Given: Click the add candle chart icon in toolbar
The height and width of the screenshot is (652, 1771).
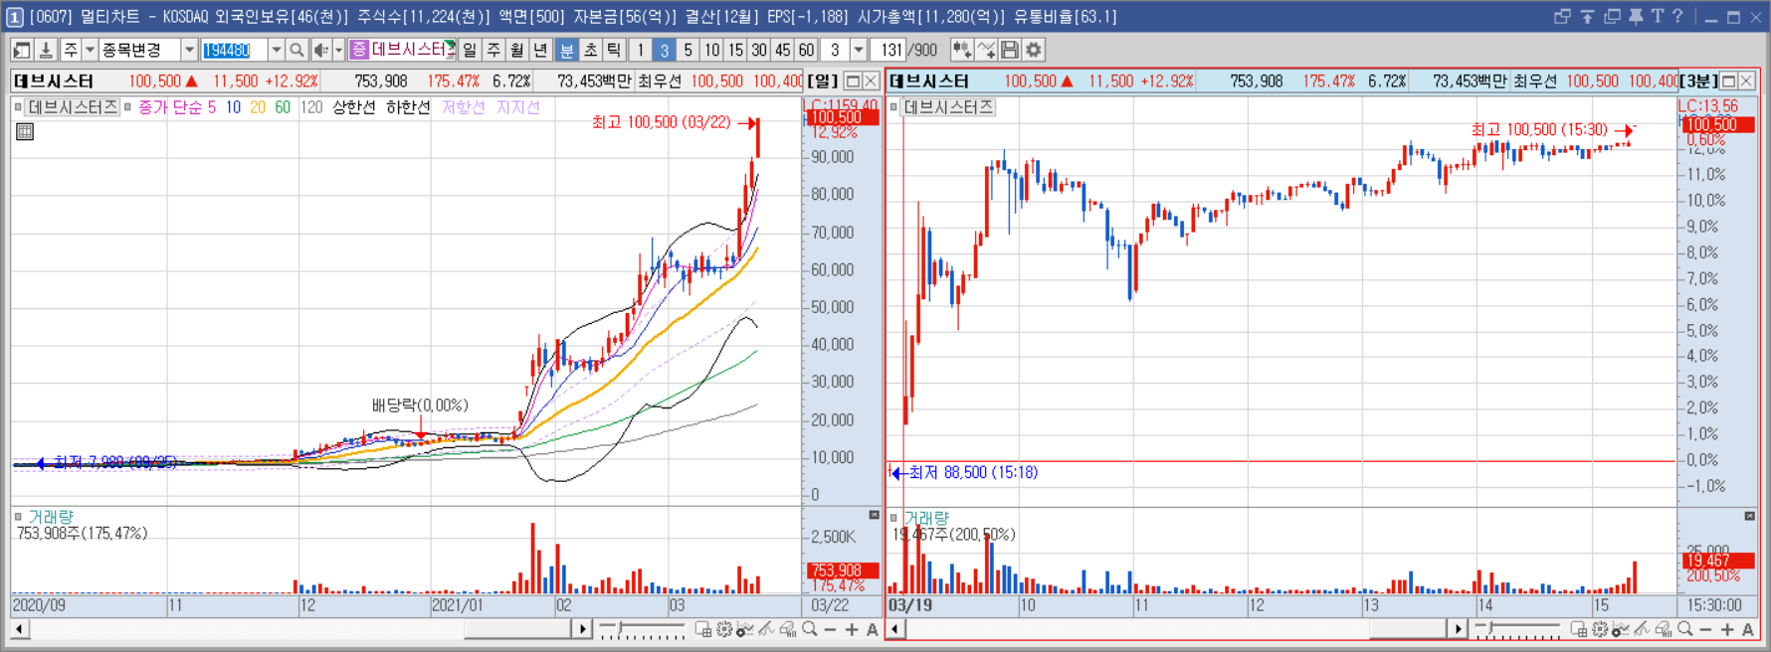Looking at the screenshot, I should (961, 50).
